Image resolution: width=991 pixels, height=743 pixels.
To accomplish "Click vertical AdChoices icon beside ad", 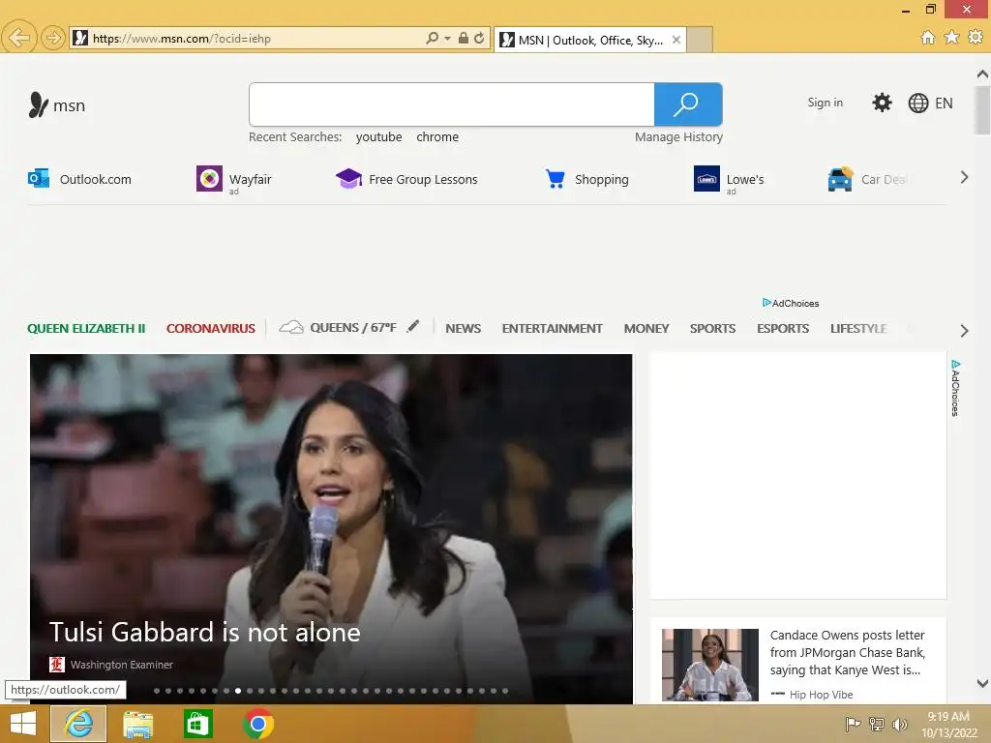I will pos(955,388).
